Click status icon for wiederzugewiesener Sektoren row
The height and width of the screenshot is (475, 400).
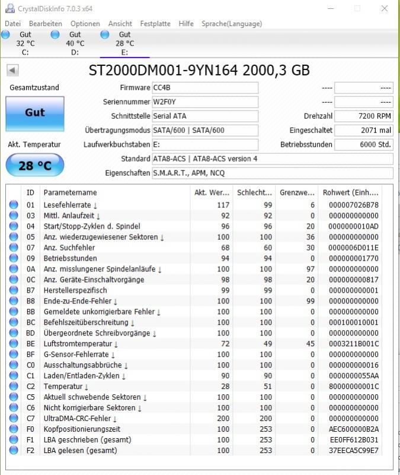click(x=14, y=237)
